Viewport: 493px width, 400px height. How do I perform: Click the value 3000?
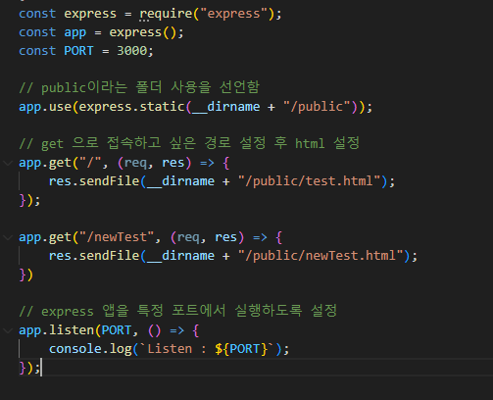[132, 51]
